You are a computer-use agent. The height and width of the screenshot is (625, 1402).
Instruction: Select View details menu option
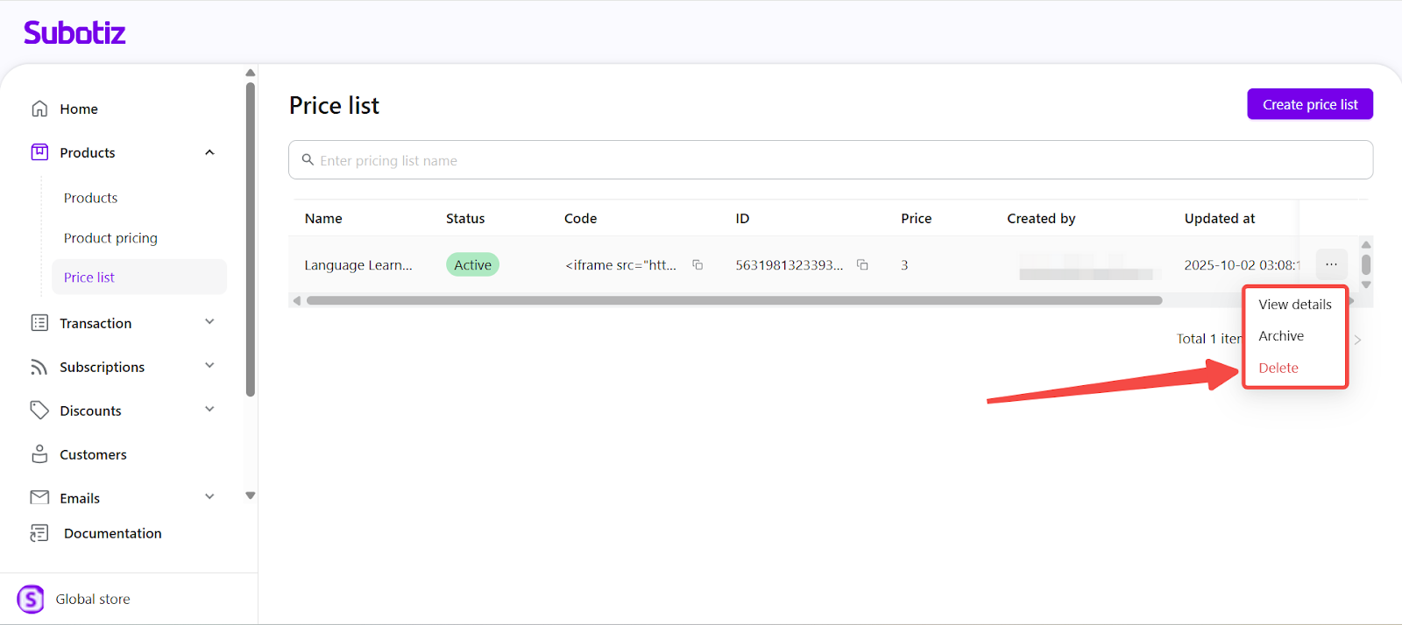point(1294,305)
